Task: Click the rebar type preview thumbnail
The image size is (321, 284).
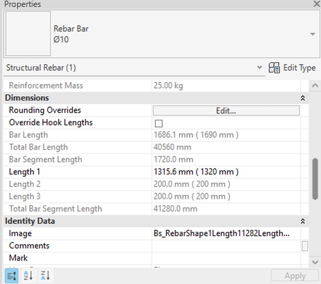Action: pyautogui.click(x=28, y=34)
